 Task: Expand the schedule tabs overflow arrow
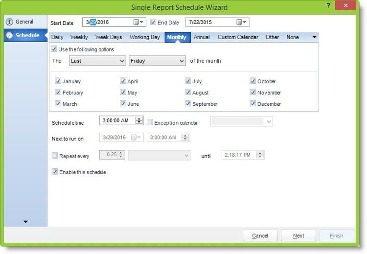(314, 37)
